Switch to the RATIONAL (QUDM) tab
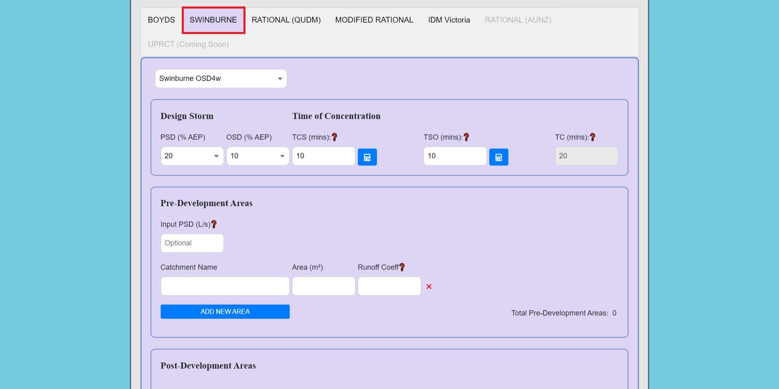Image resolution: width=779 pixels, height=389 pixels. coord(286,20)
